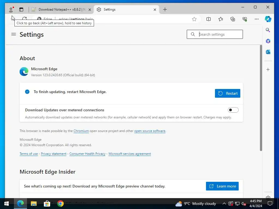The height and width of the screenshot is (209, 279).
Task: Close the Download Notepad++ tab
Action: tap(90, 10)
